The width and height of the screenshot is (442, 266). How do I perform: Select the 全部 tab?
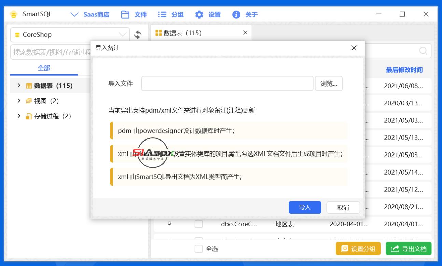pyautogui.click(x=44, y=68)
